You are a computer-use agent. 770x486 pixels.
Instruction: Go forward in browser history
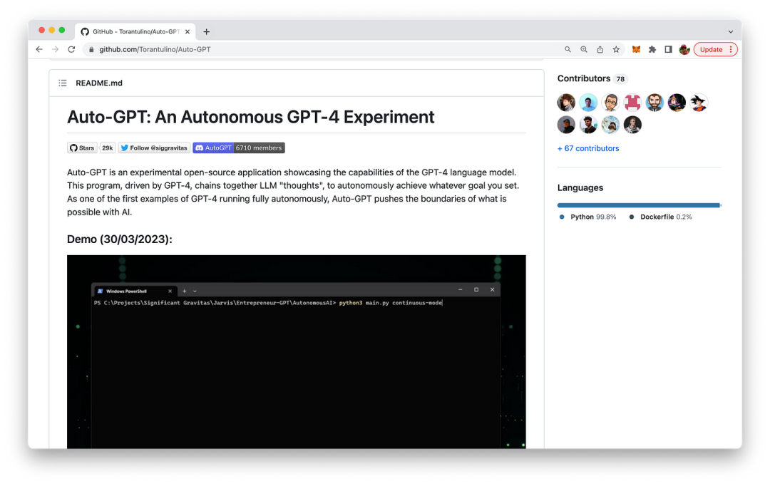click(55, 50)
